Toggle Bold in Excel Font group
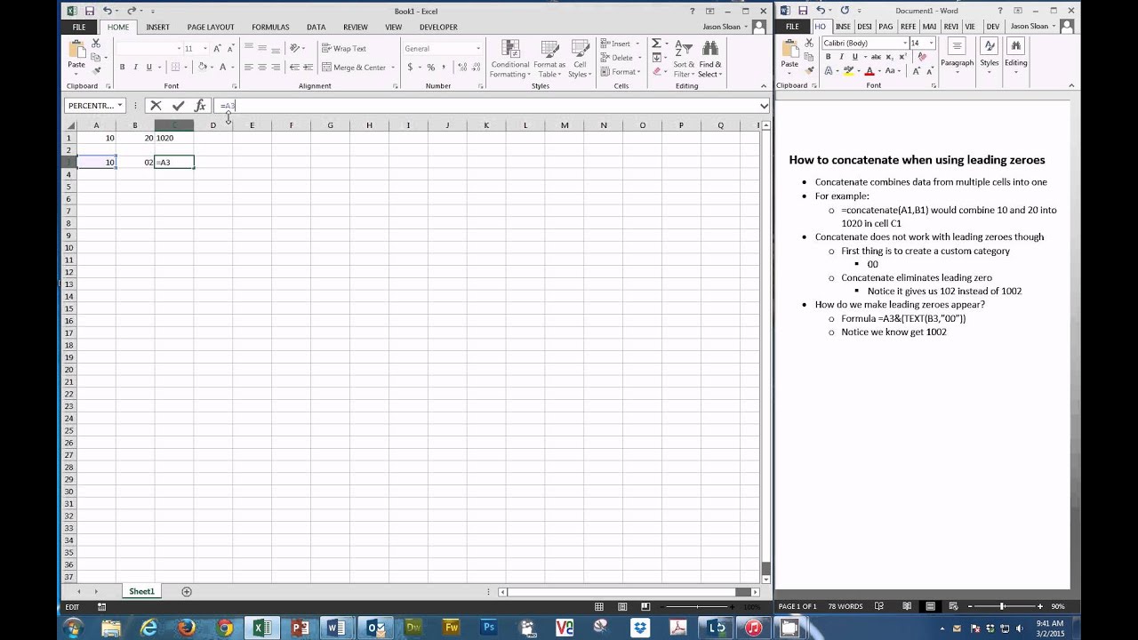This screenshot has height=640, width=1138. coord(123,68)
